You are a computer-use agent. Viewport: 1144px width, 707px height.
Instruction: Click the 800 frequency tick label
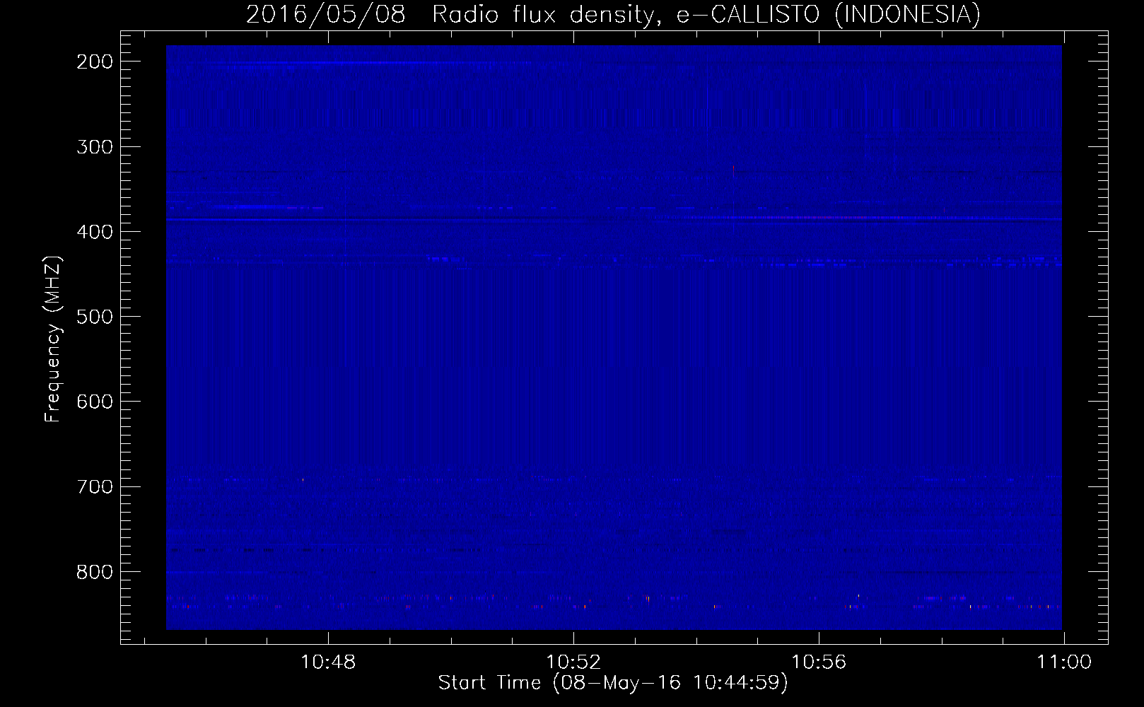point(93,571)
